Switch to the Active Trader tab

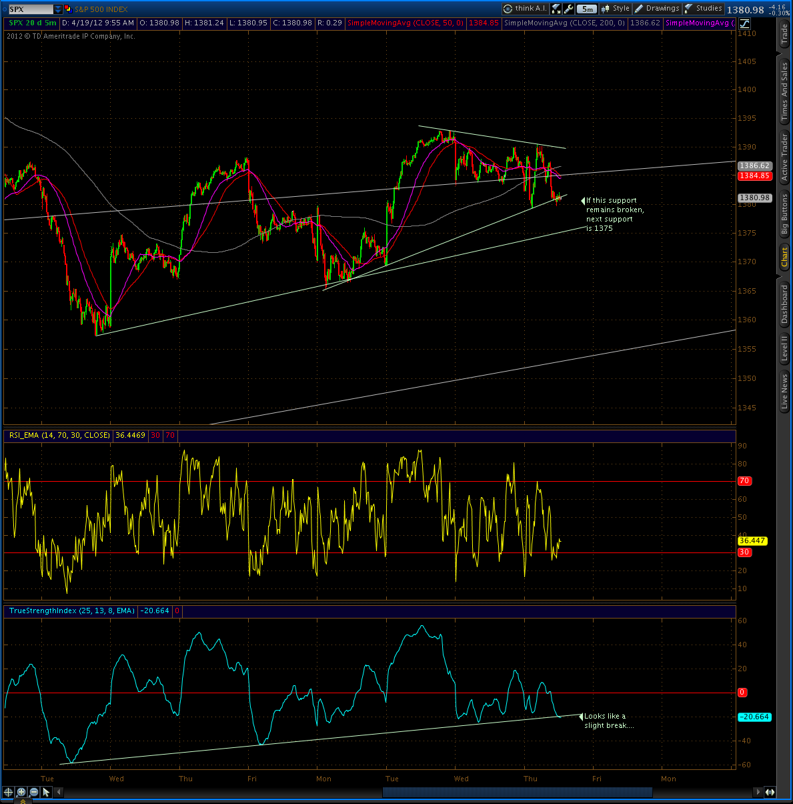tap(784, 157)
